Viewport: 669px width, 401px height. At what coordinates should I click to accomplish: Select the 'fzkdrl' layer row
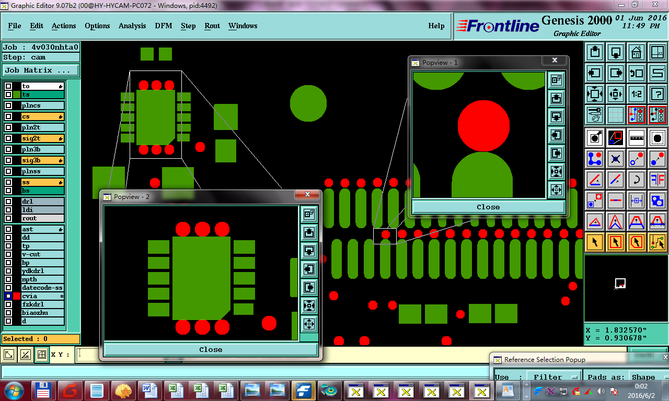42,304
